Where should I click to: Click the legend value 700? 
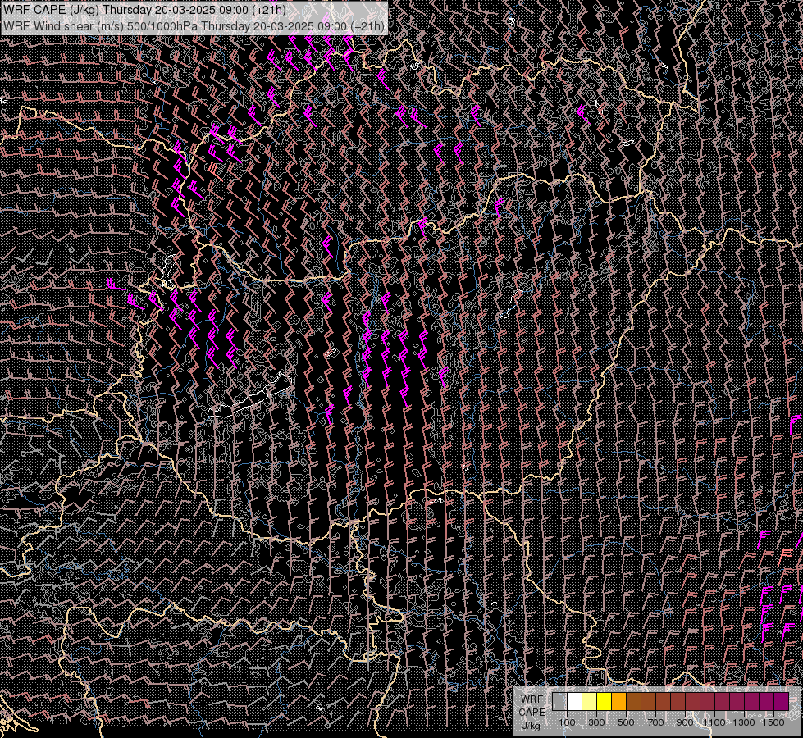tap(655, 722)
